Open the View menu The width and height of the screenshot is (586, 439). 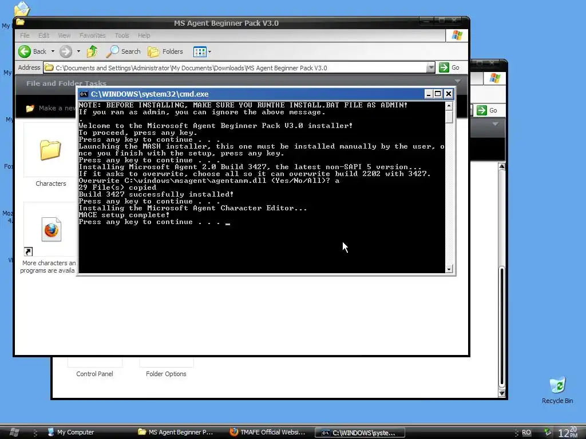coord(64,35)
